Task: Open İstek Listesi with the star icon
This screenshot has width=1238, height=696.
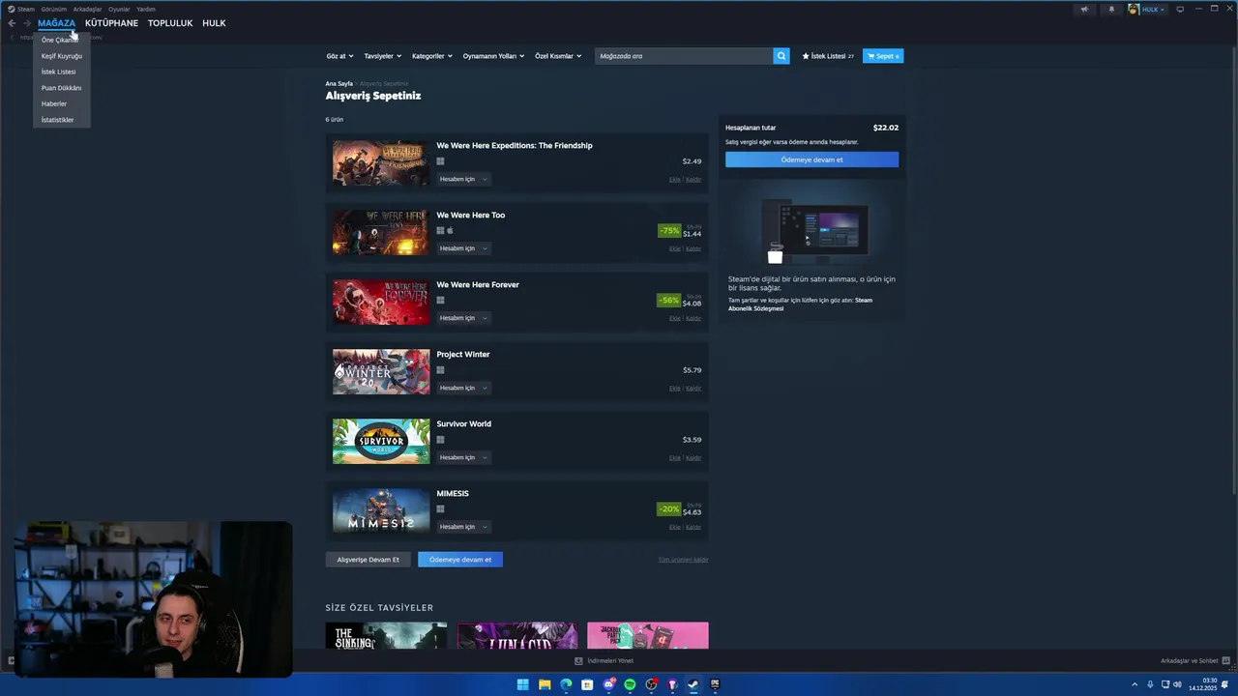Action: coord(828,56)
